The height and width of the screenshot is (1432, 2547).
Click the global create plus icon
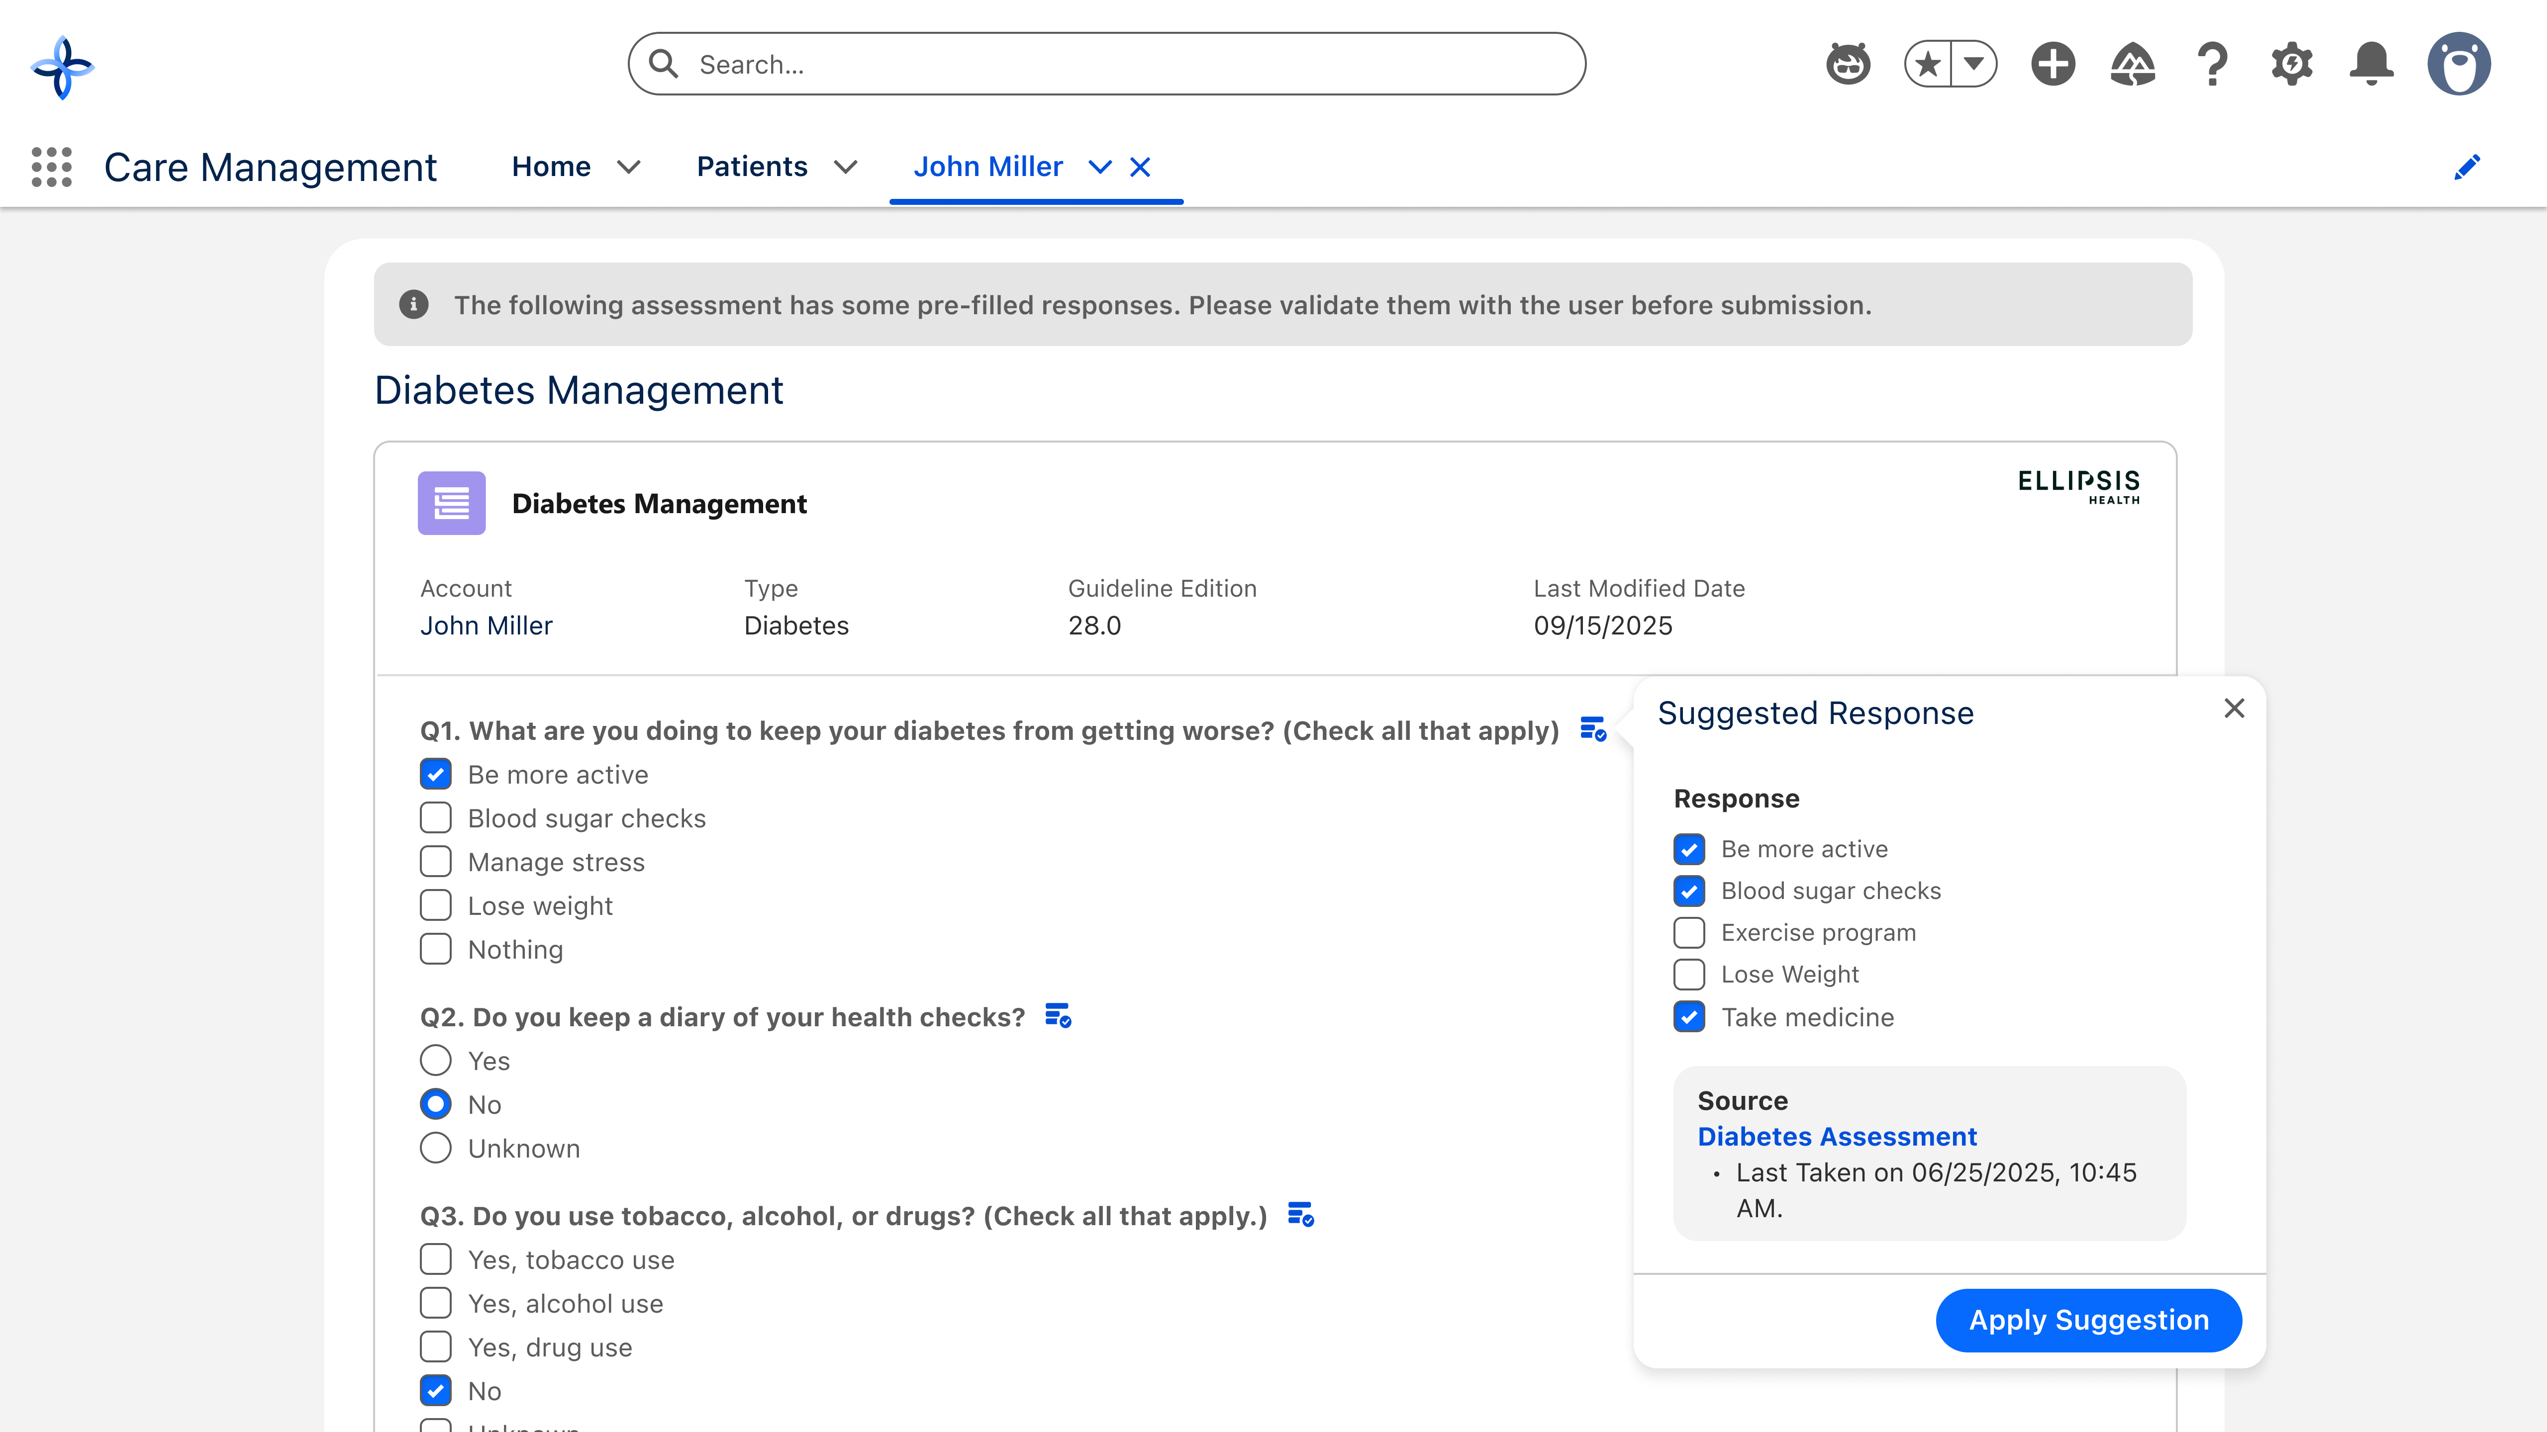click(2053, 65)
